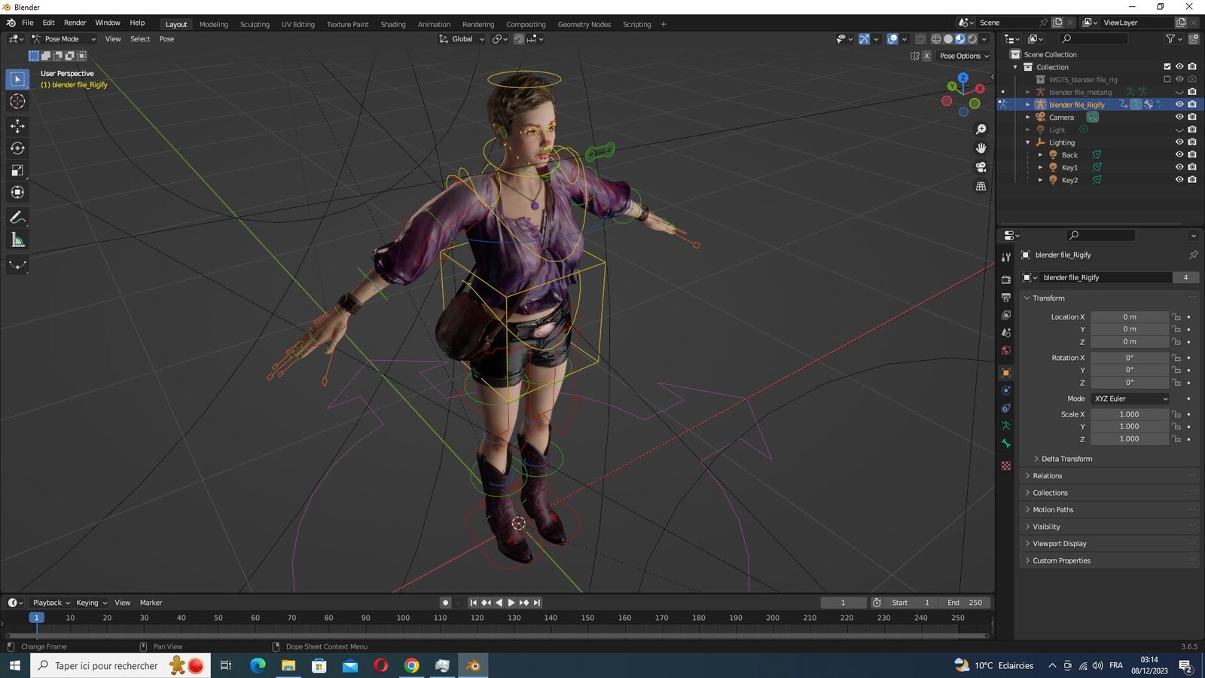Open the File menu
1205x678 pixels.
coord(27,23)
